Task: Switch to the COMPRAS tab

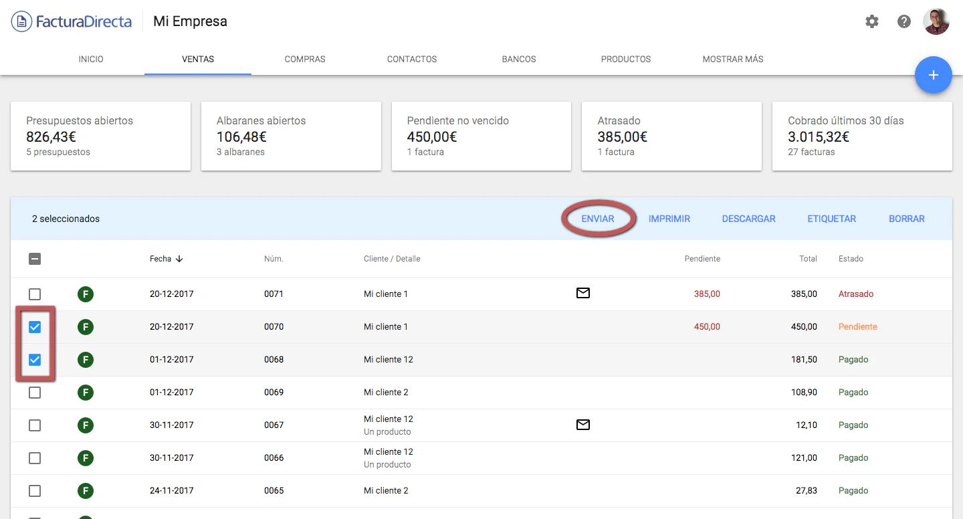Action: tap(305, 59)
